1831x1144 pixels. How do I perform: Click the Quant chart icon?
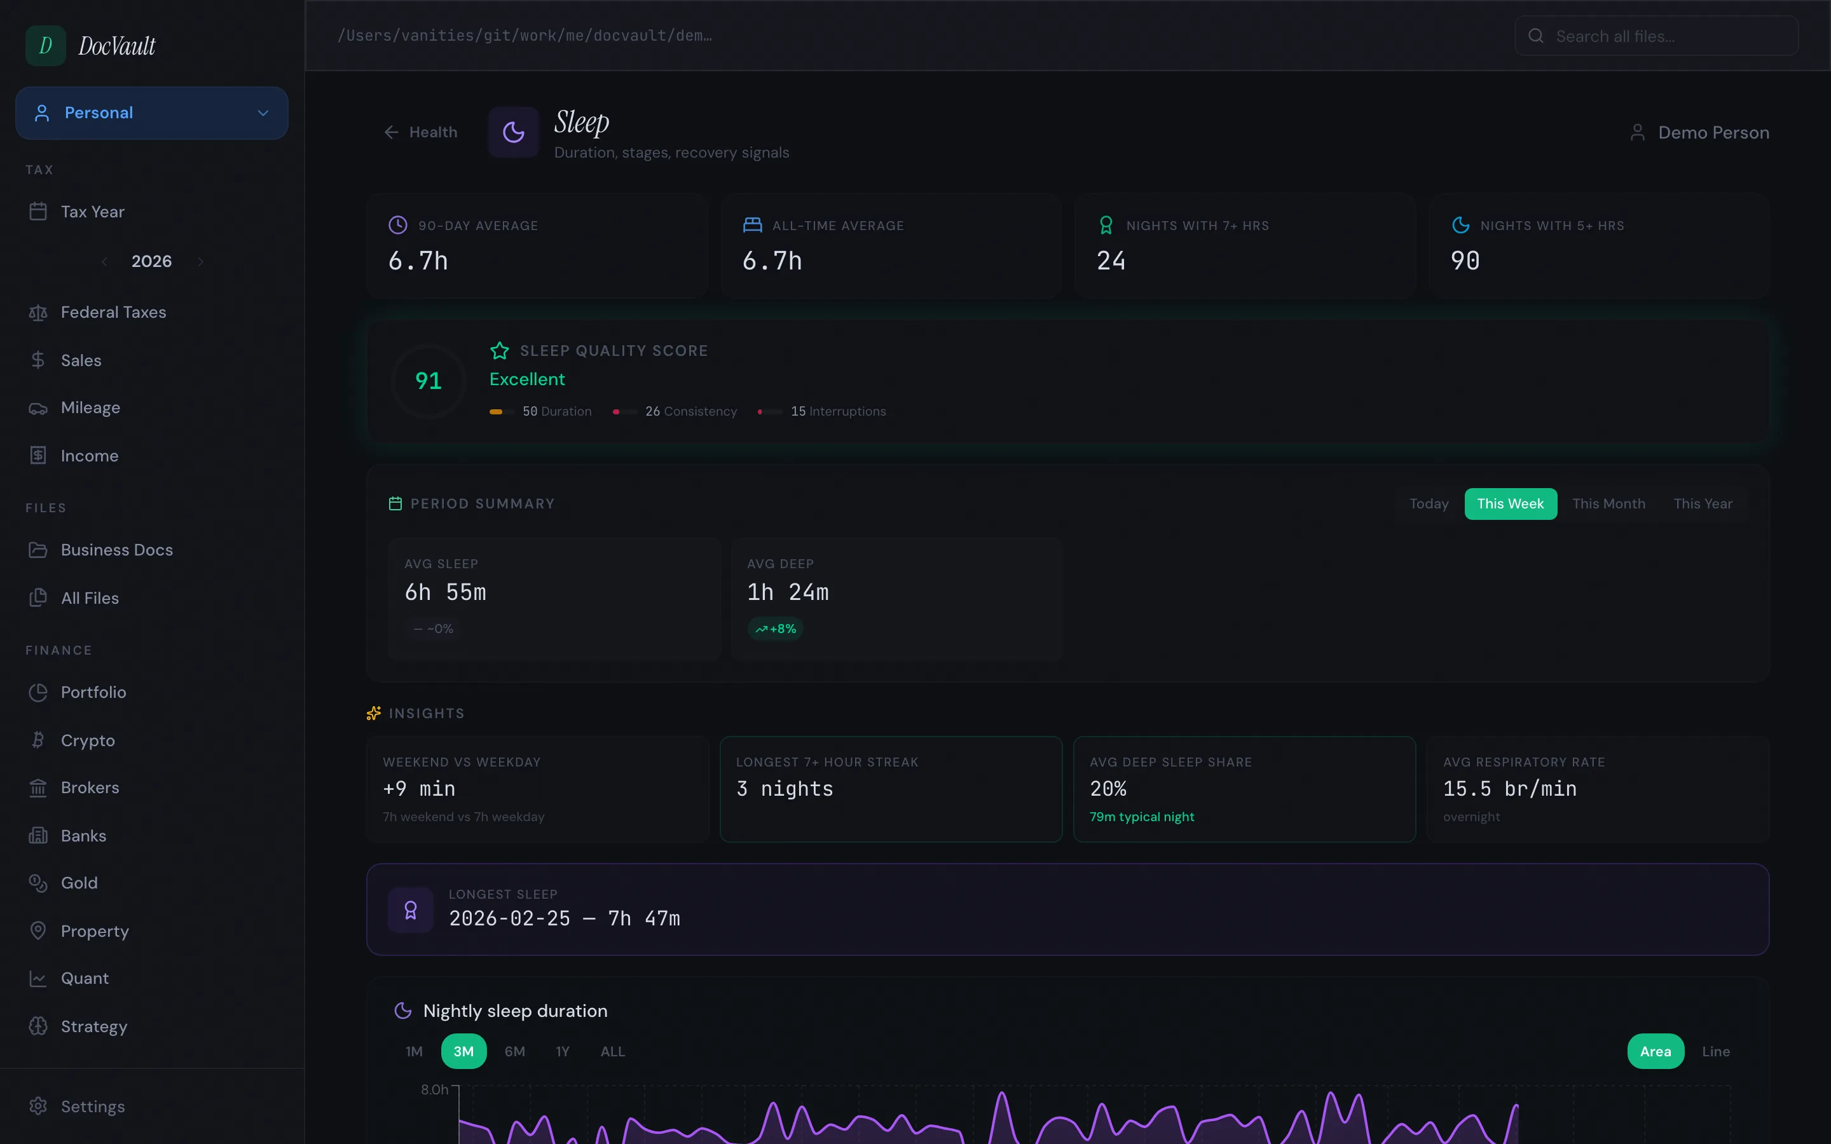38,978
